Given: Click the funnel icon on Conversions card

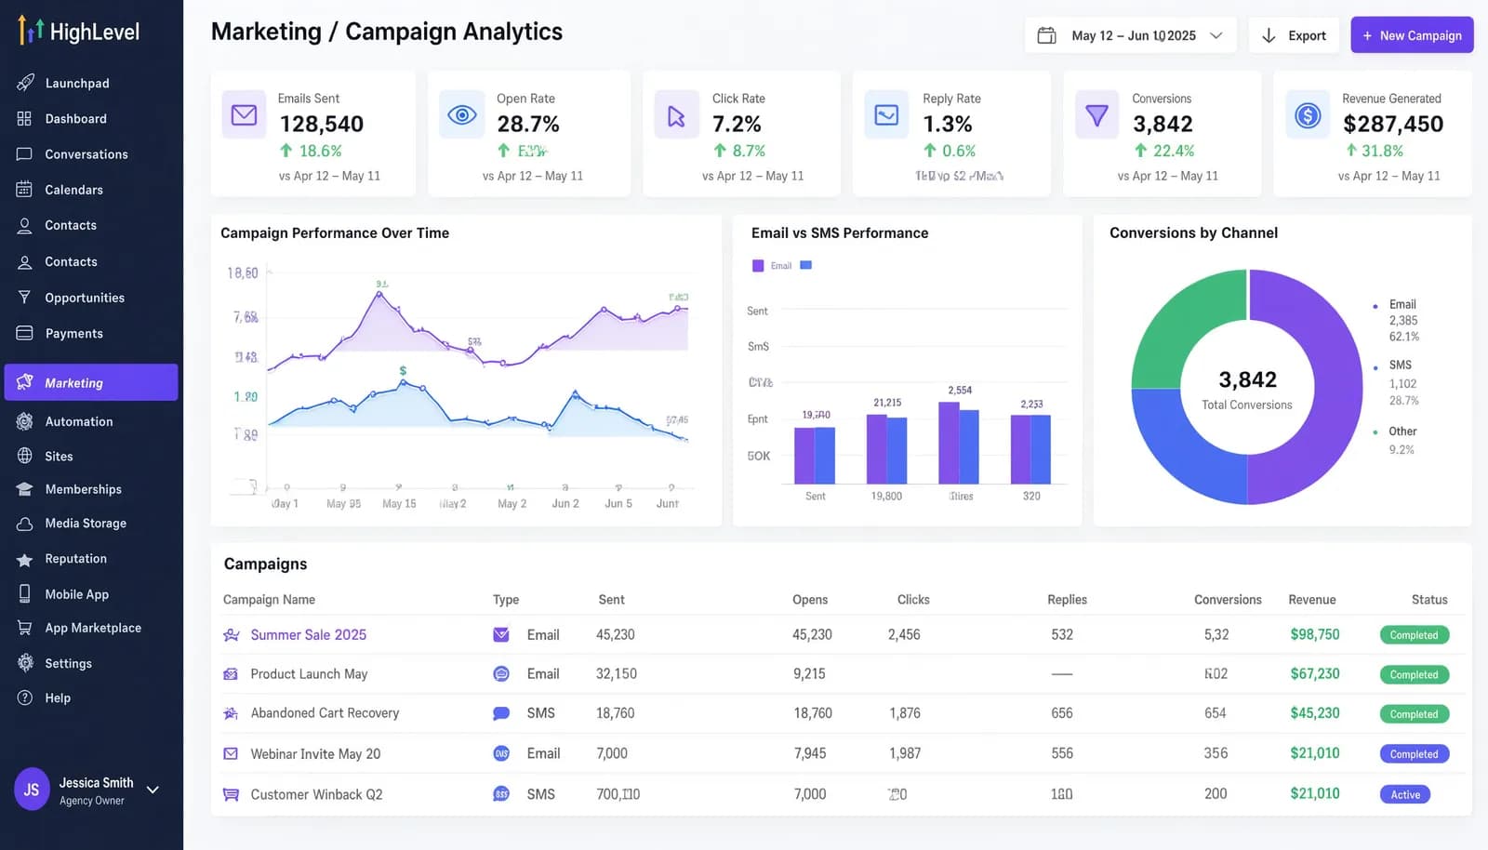Looking at the screenshot, I should (1097, 115).
